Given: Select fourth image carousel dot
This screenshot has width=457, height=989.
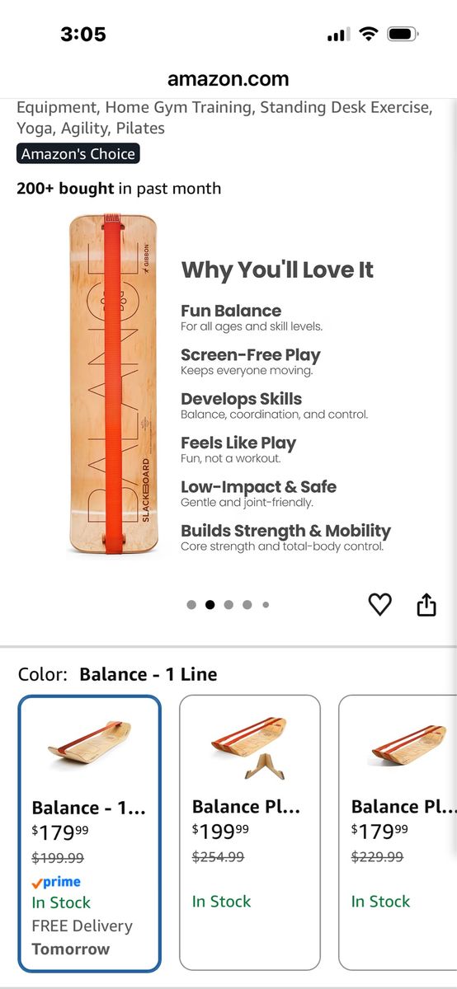Looking at the screenshot, I should [247, 605].
